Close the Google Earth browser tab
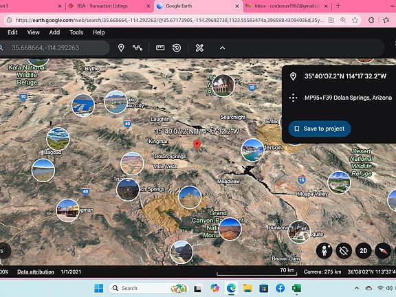 point(237,6)
